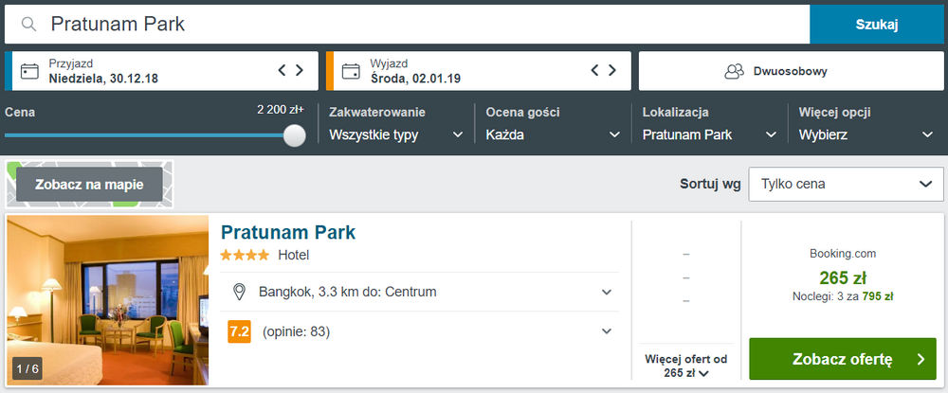Go to next check-out day arrow

point(612,71)
